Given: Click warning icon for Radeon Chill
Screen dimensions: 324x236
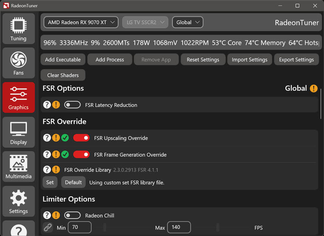Looking at the screenshot, I should [56, 215].
